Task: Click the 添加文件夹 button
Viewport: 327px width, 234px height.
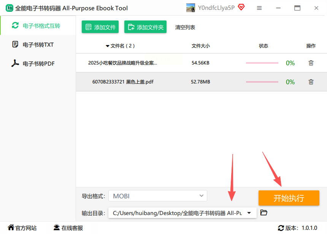Action: pos(145,27)
